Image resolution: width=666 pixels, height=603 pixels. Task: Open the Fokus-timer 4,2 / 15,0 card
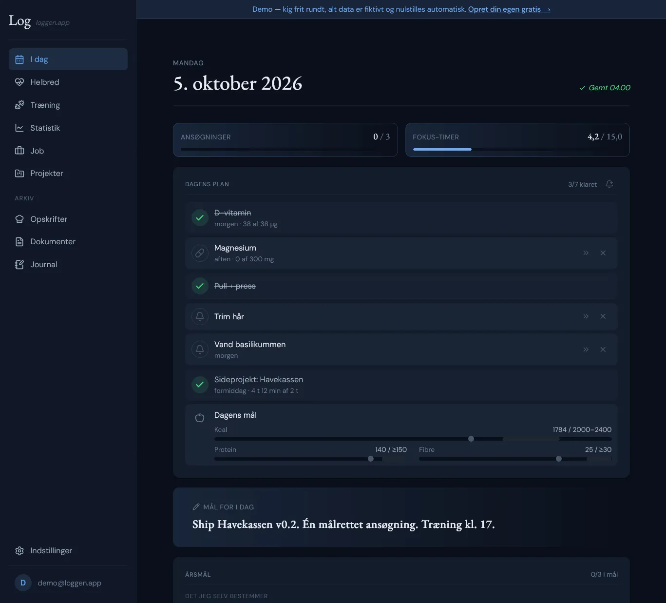click(517, 140)
